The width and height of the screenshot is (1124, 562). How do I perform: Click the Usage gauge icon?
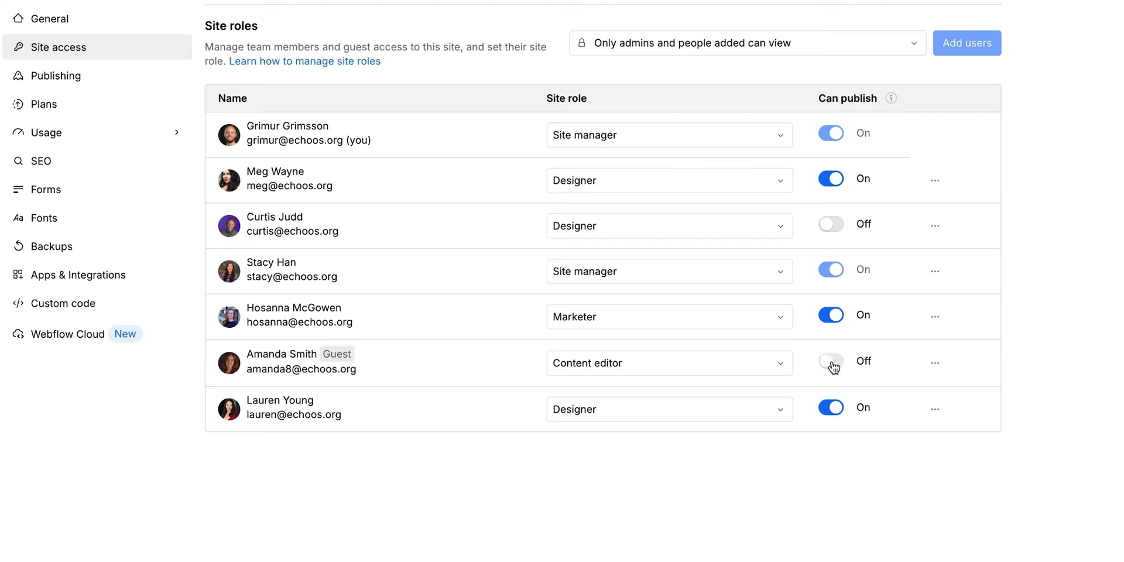tap(18, 132)
